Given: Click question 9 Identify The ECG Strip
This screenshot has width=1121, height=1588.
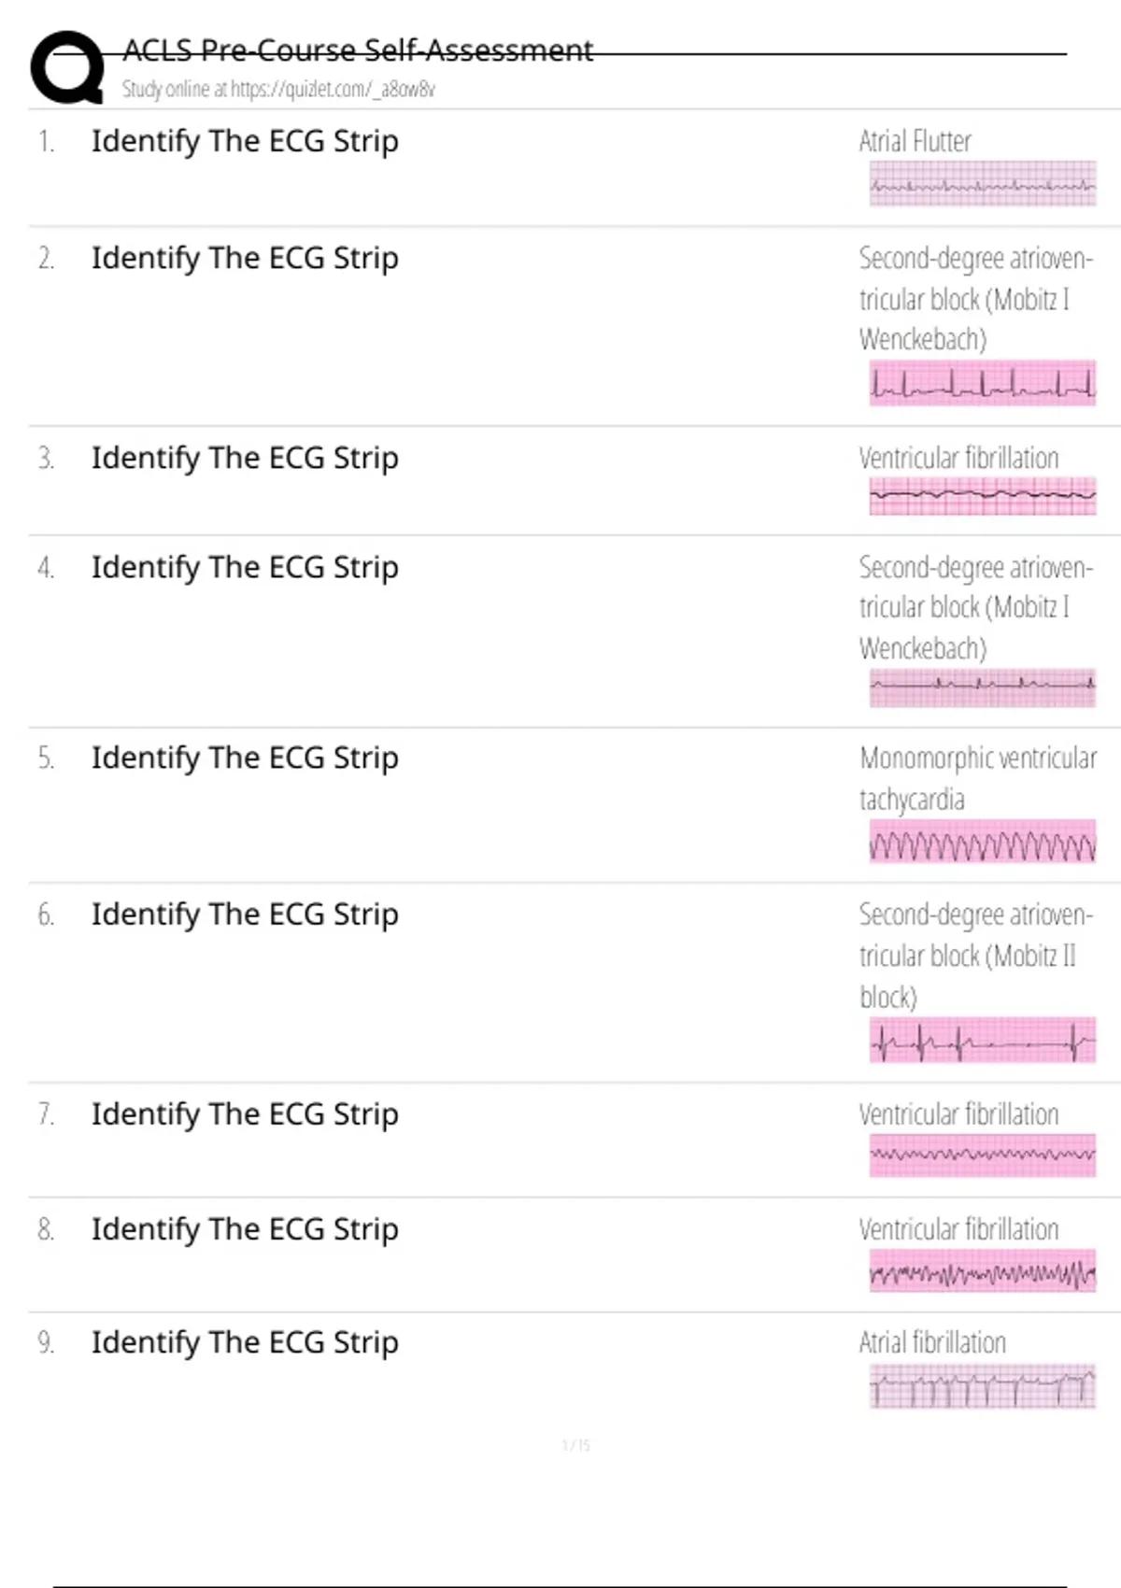Looking at the screenshot, I should click(245, 1343).
